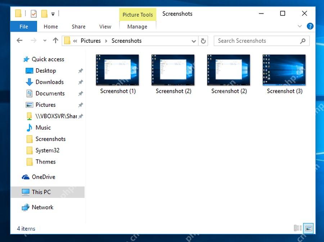Click Screenshots in the address bar path
324x242 pixels.
coord(126,41)
